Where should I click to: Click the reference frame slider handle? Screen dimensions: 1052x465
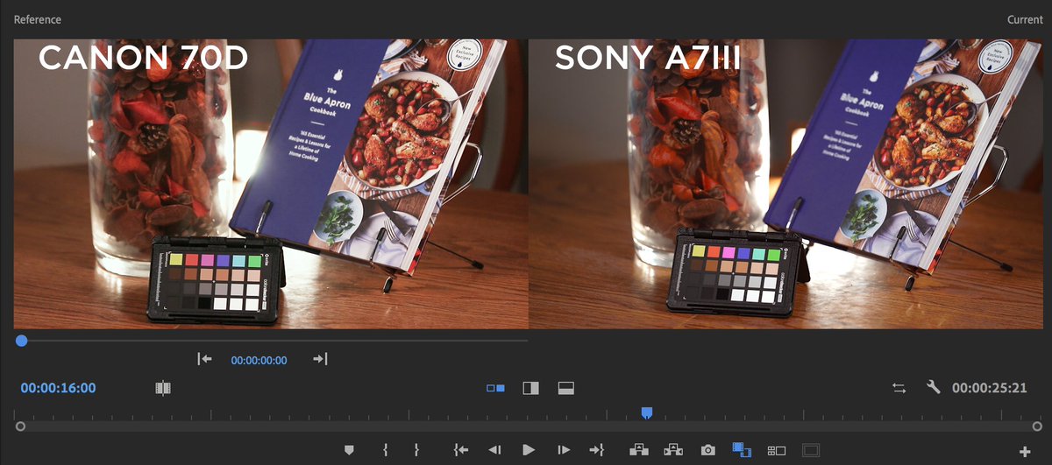point(21,340)
